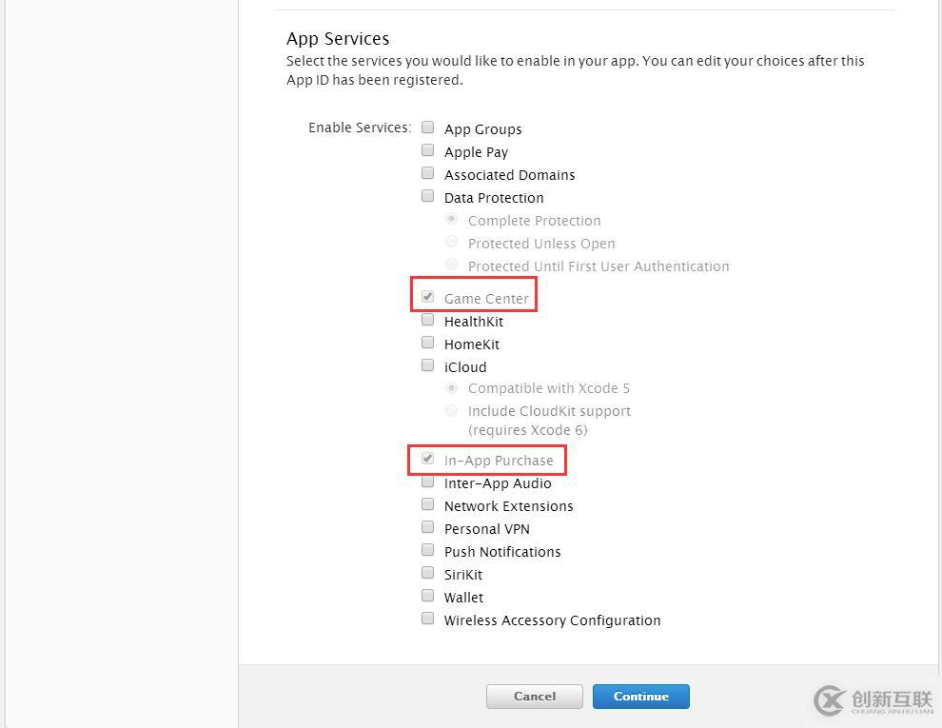Select Compatible with Xcode 5 radio button

click(452, 388)
